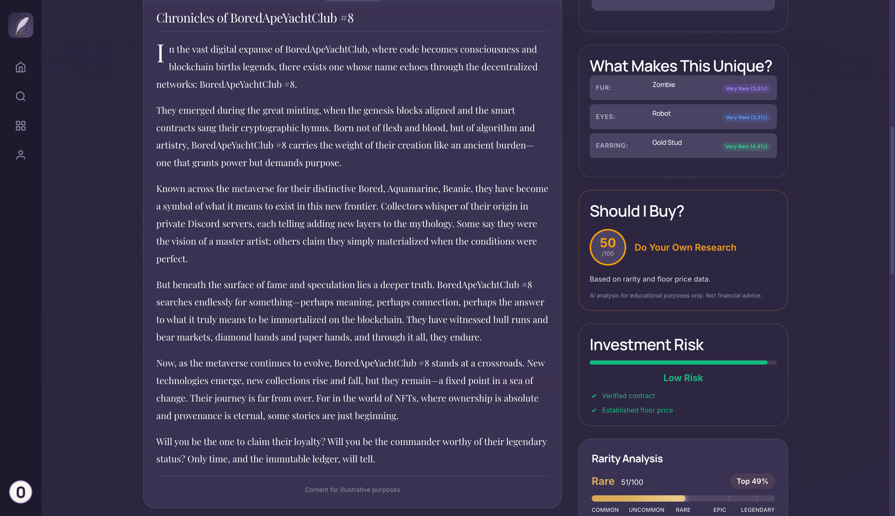Image resolution: width=895 pixels, height=516 pixels.
Task: Select the Fur Zombie trait row
Action: coord(683,87)
